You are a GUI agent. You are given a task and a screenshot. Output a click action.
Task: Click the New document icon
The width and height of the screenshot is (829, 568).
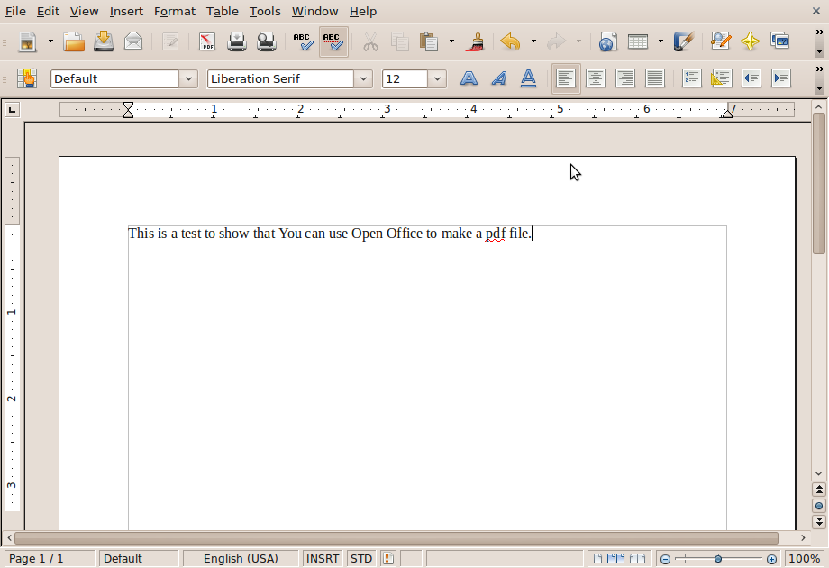28,41
